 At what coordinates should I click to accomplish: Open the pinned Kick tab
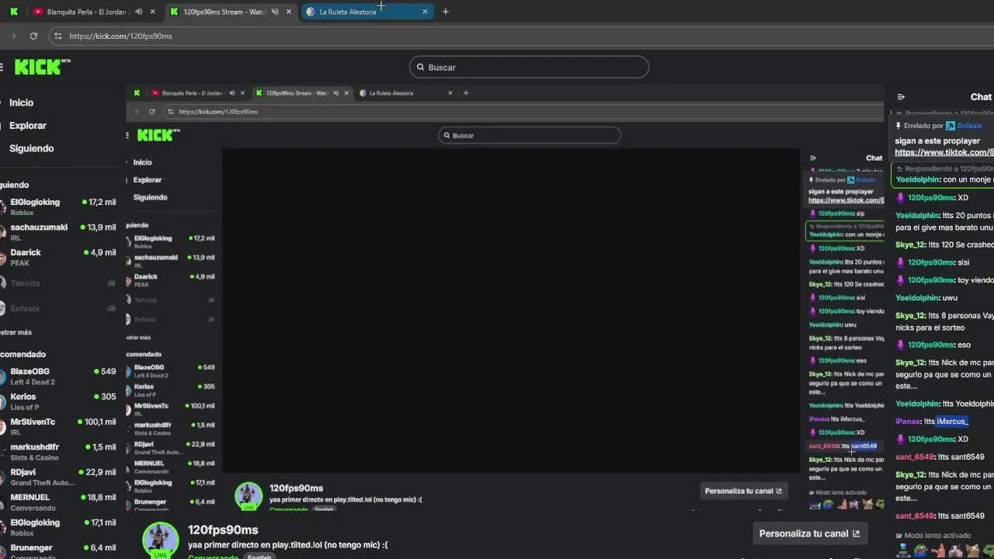coord(13,12)
